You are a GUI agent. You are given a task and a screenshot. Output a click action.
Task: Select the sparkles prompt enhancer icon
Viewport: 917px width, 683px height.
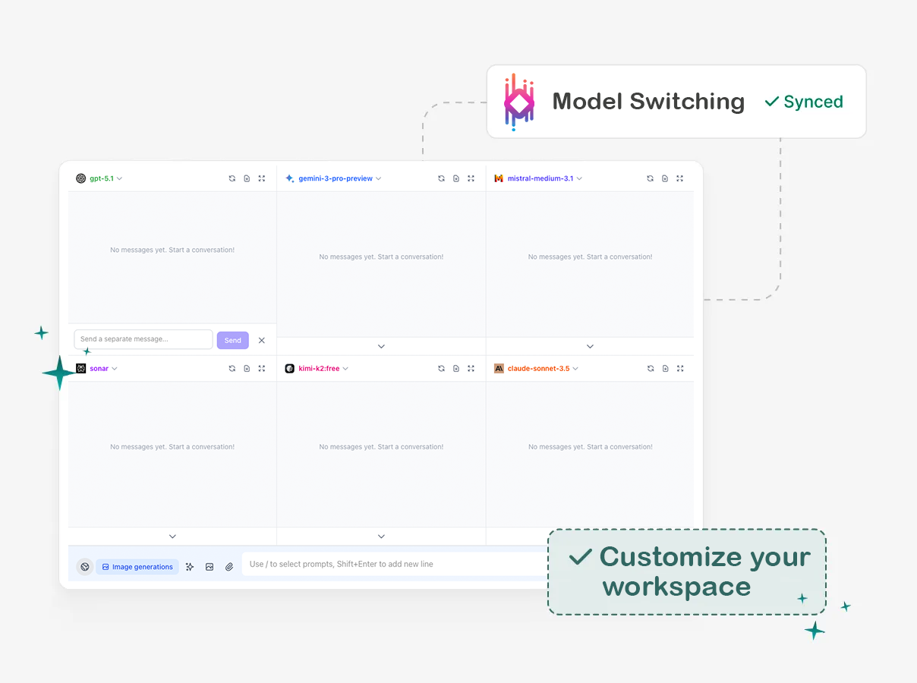pyautogui.click(x=190, y=566)
